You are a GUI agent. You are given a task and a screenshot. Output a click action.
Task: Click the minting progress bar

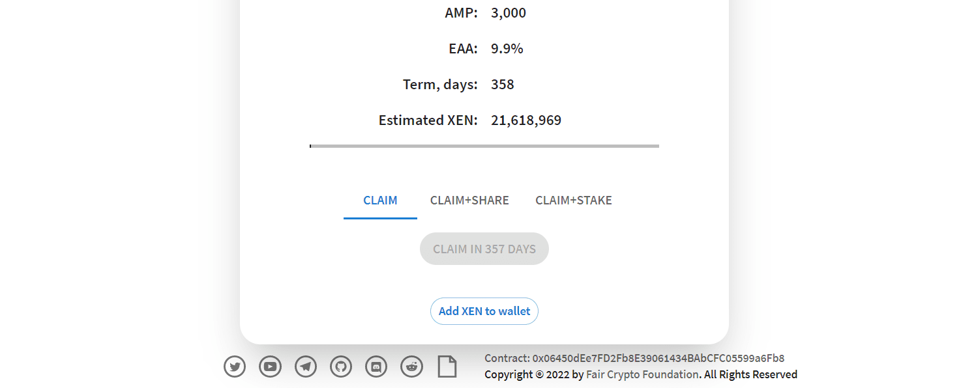click(484, 146)
